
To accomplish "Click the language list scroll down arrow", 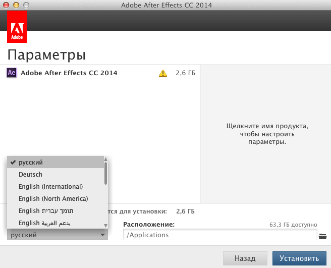I will pos(106,226).
